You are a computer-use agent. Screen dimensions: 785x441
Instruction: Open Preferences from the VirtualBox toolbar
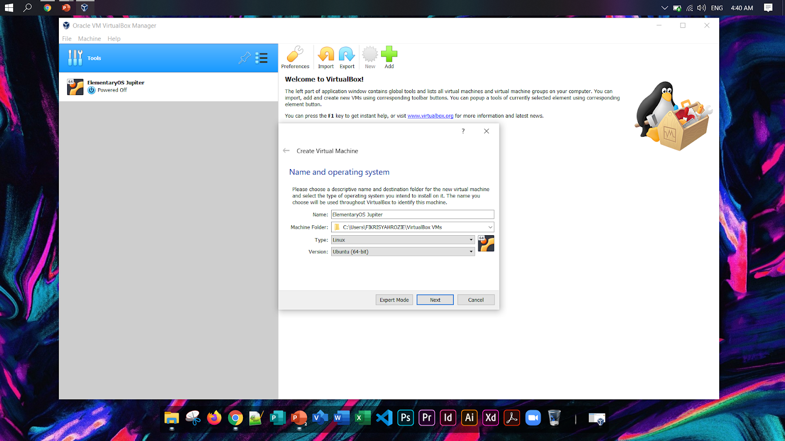pos(295,58)
